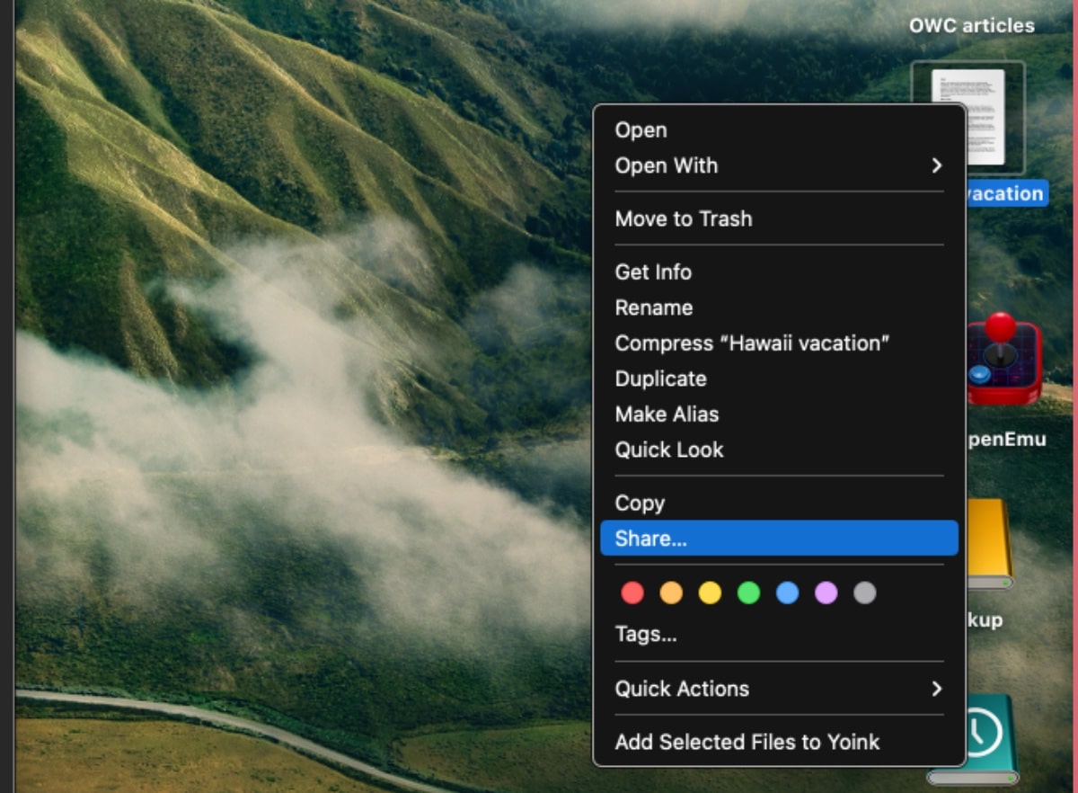Apply the green color tag

pyautogui.click(x=748, y=593)
